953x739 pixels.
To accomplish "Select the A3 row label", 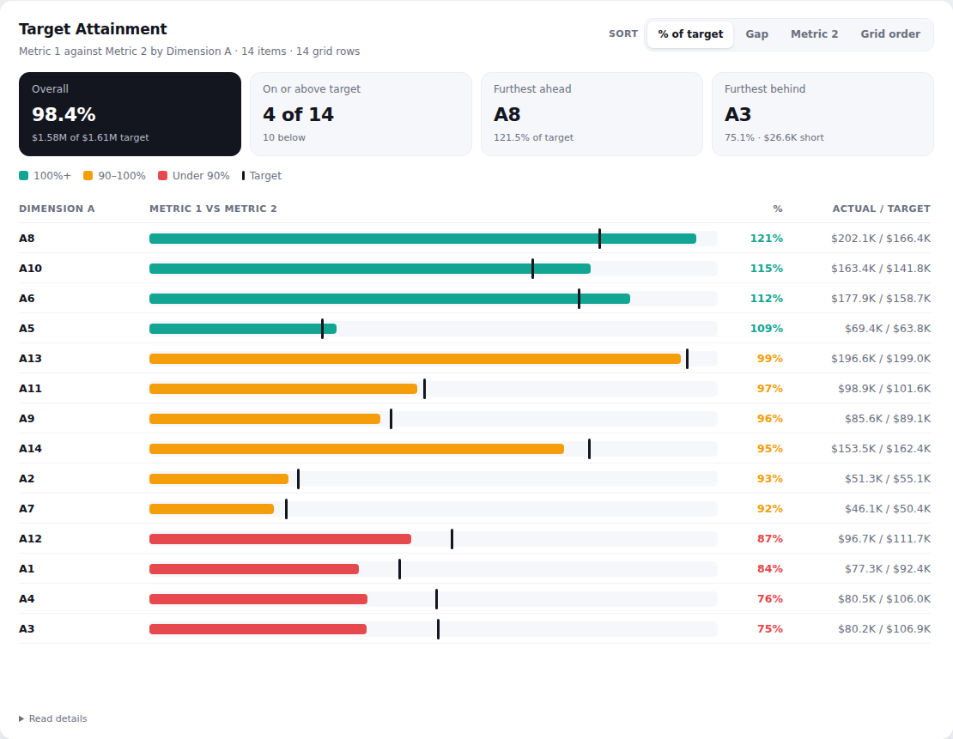I will (27, 629).
